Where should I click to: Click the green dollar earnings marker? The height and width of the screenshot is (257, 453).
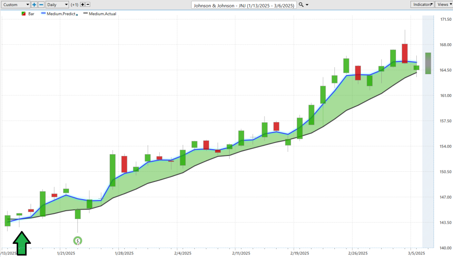point(77,241)
